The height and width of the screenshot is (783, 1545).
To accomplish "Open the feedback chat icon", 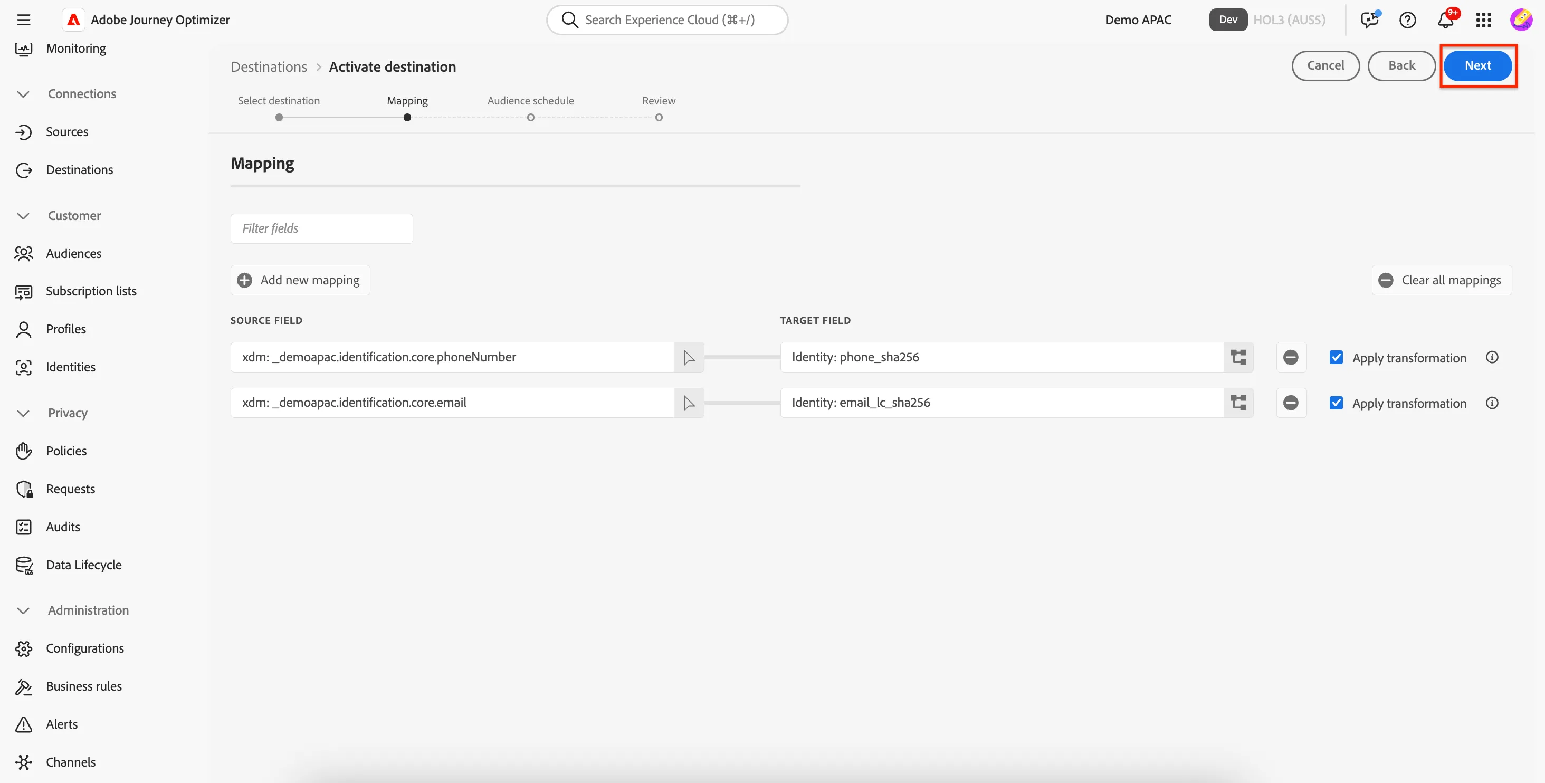I will [x=1369, y=20].
